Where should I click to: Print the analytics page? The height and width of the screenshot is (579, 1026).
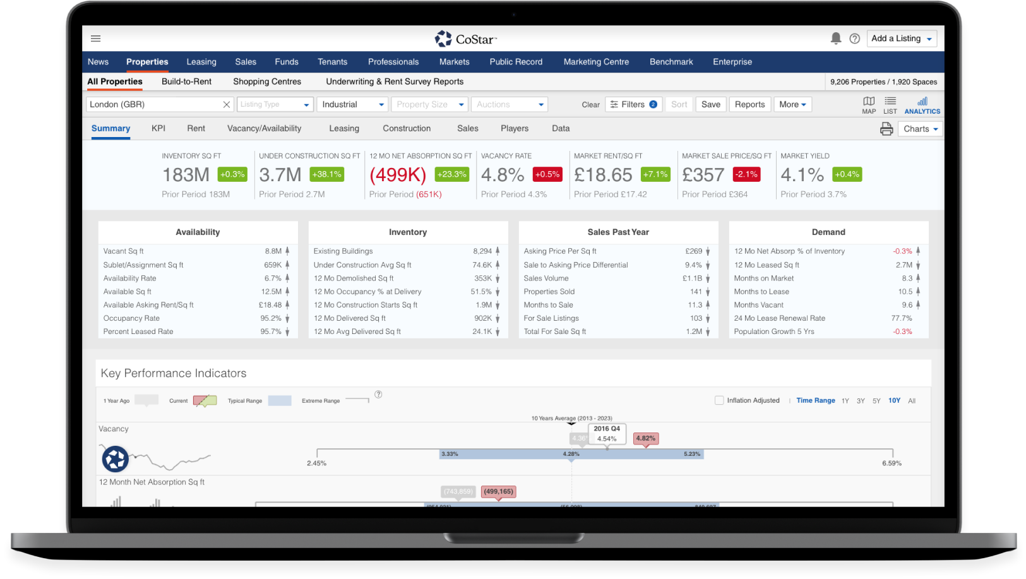coord(886,129)
